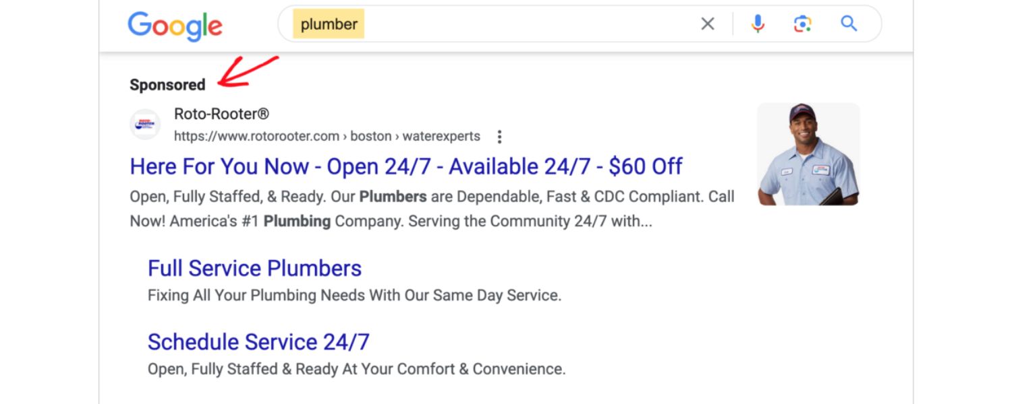Click the Google voice search microphone icon
The width and height of the screenshot is (1012, 404).
pos(757,24)
